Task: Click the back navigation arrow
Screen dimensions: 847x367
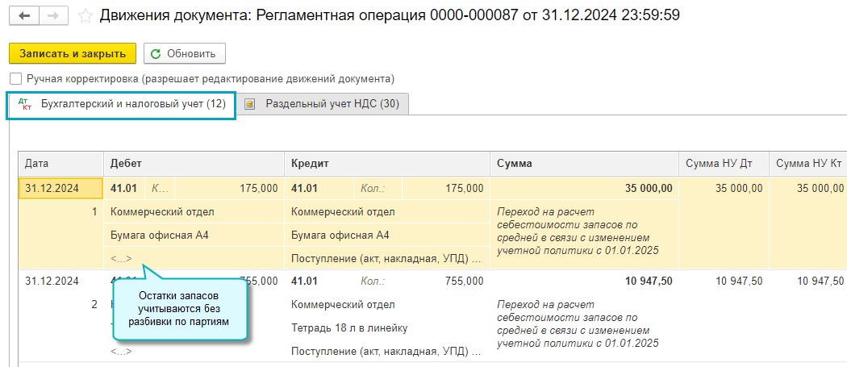Action: 25,15
